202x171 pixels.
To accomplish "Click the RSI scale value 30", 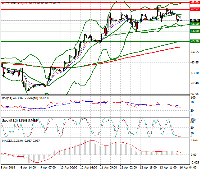I will [x=192, y=111].
